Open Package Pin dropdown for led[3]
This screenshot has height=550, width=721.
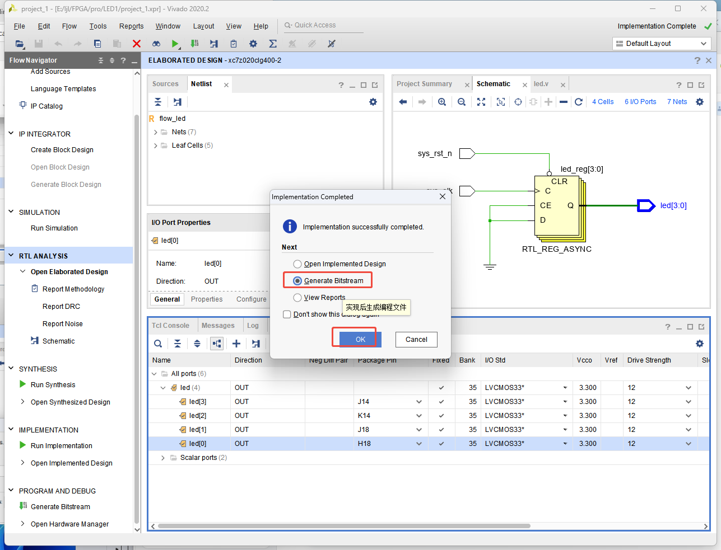click(419, 402)
